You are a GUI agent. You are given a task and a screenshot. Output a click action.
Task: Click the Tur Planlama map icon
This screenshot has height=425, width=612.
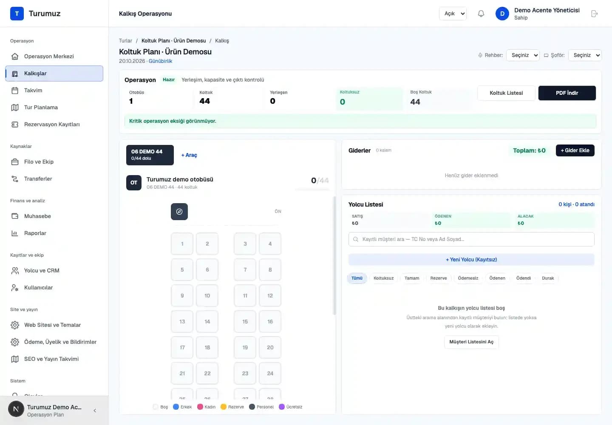(x=15, y=108)
